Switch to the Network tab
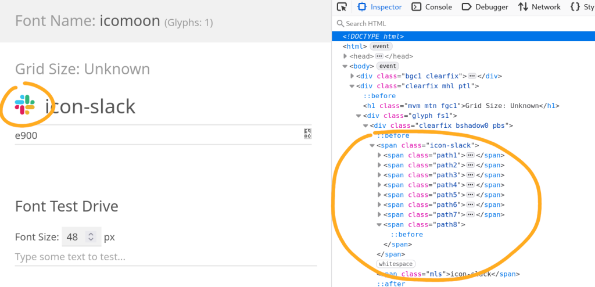Image resolution: width=595 pixels, height=287 pixels. 539,7
